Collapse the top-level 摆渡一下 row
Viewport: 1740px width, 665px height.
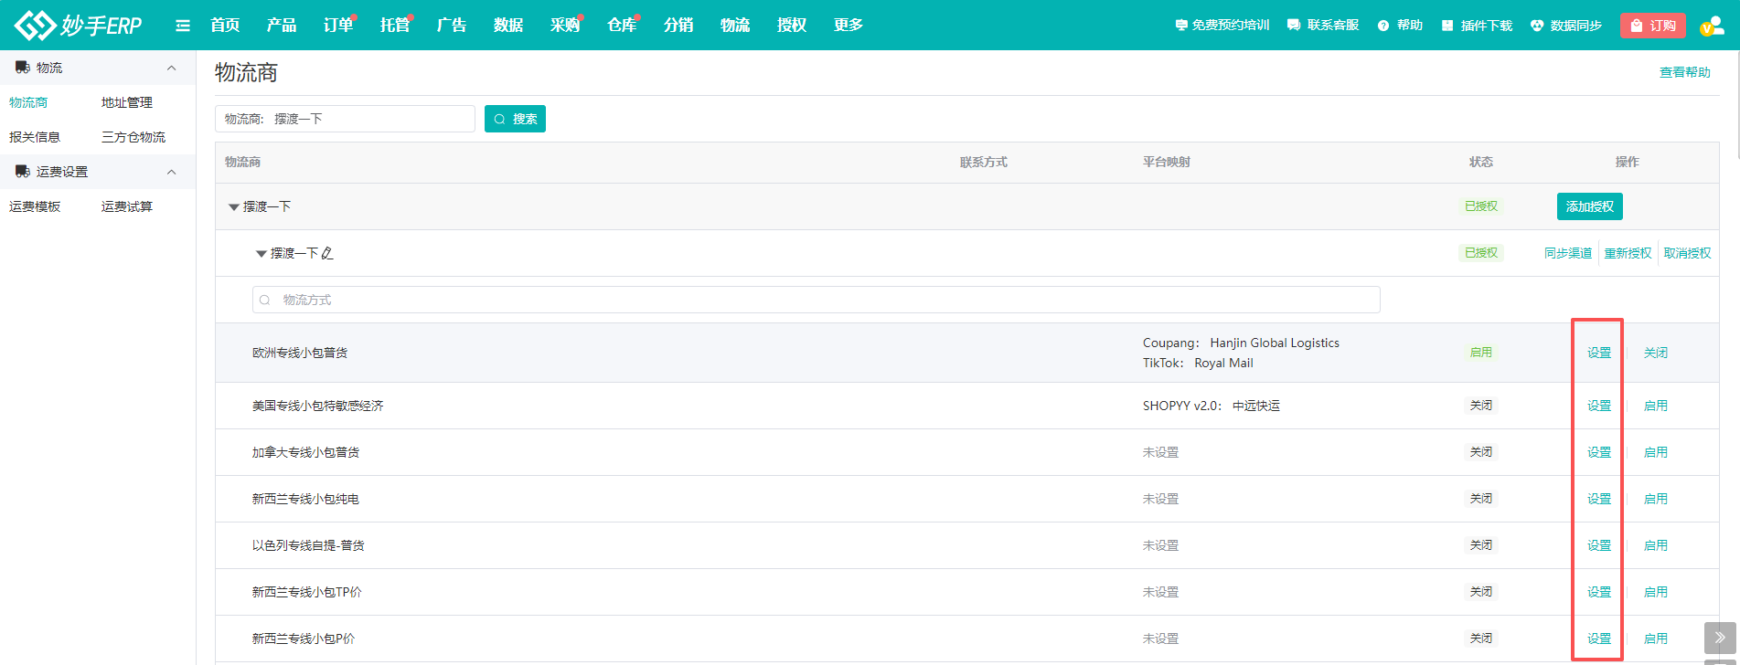233,207
